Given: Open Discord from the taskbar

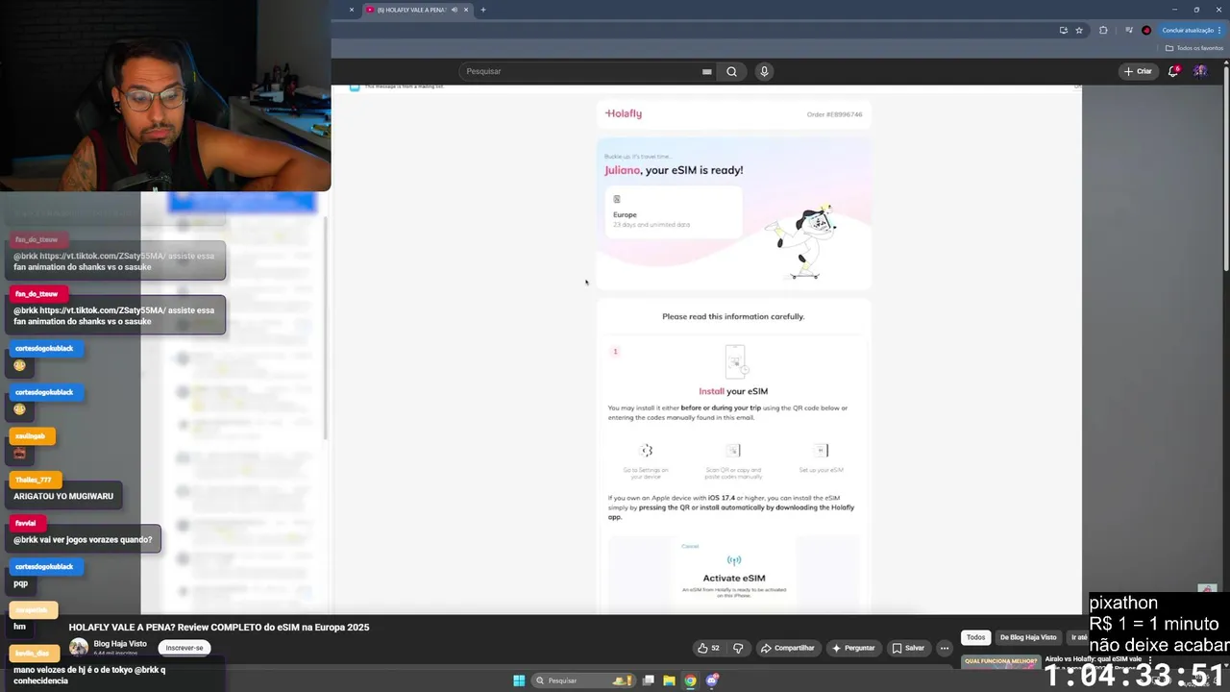Looking at the screenshot, I should click(x=712, y=680).
